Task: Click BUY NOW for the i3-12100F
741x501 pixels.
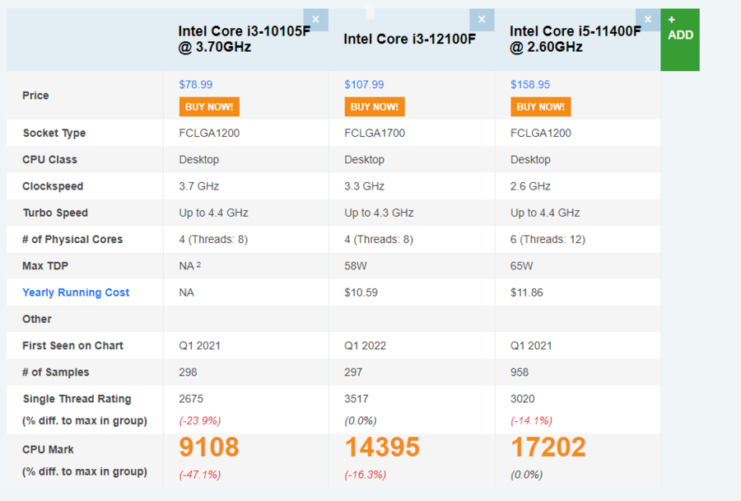Action: click(375, 106)
